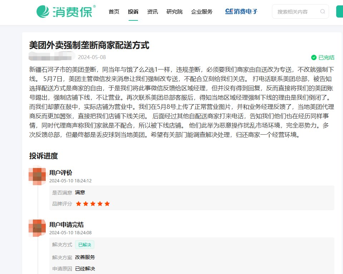The width and height of the screenshot is (343, 274).
Task: Click the magnifier search icon
Action: click(322, 11)
